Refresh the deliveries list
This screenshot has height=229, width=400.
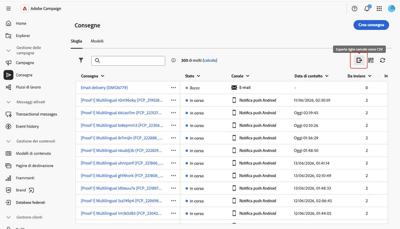[382, 60]
